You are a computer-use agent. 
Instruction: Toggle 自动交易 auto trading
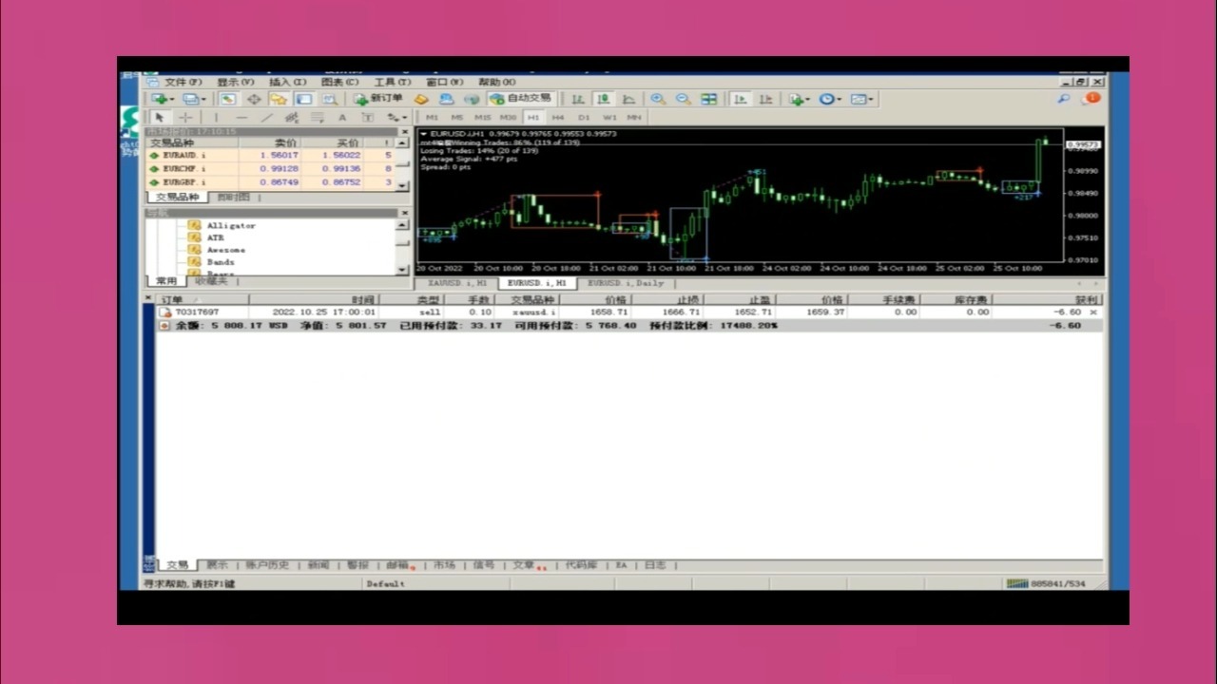point(520,99)
